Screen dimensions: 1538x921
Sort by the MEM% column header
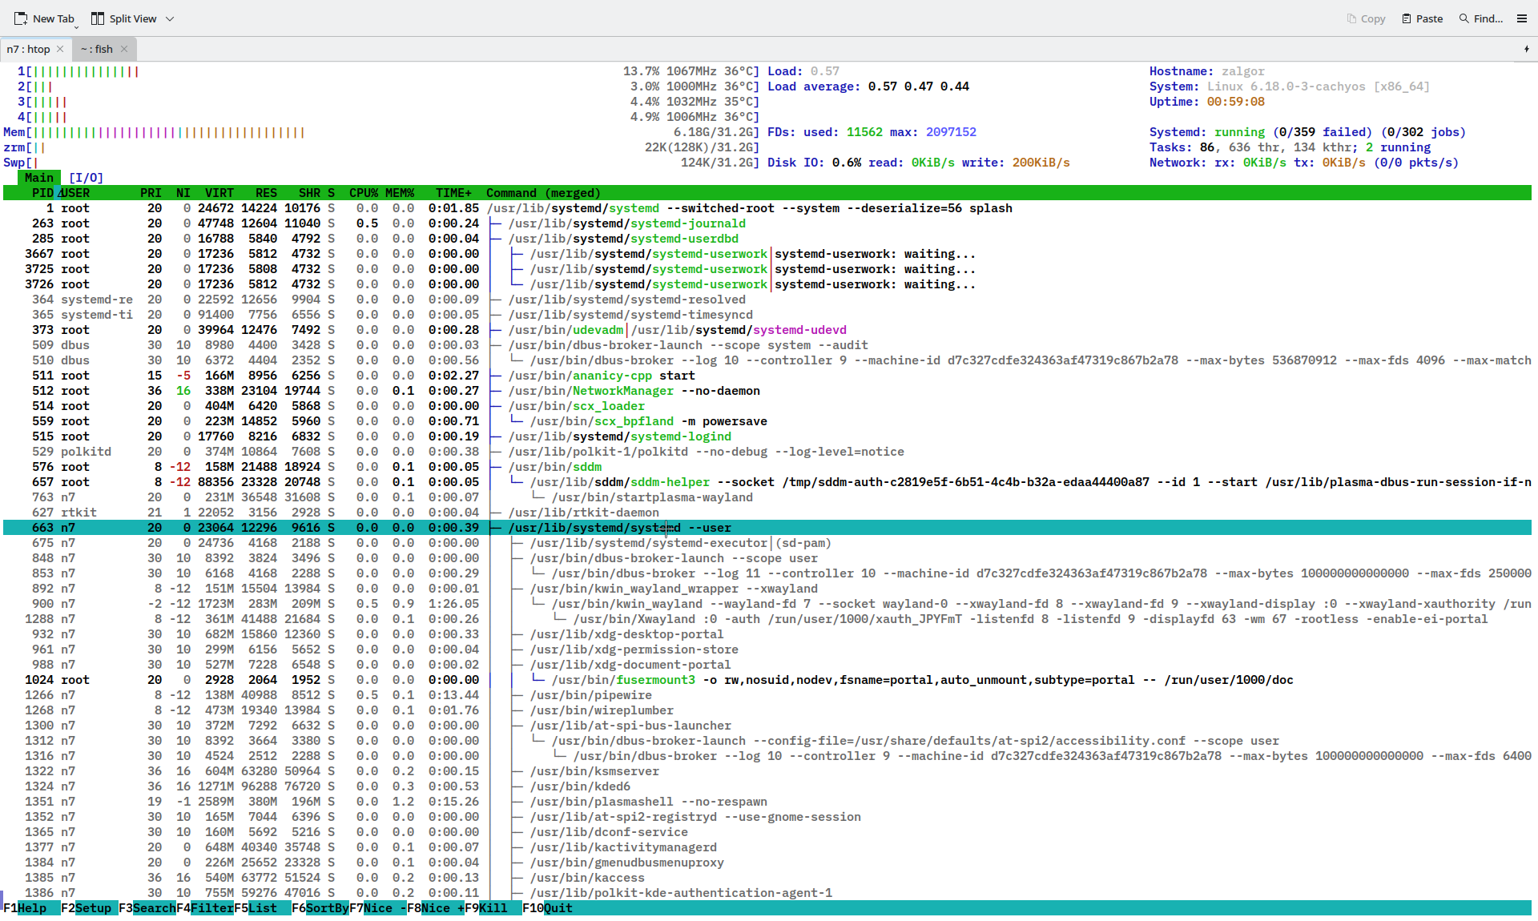(400, 193)
